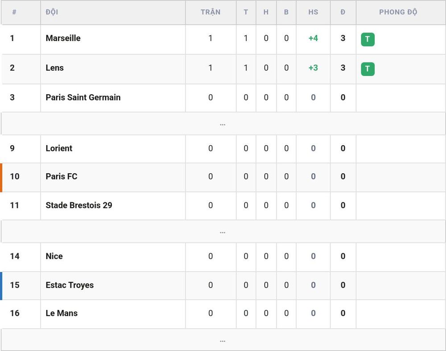
Task: Click the PHONG ĐỘ column header
Action: (398, 12)
